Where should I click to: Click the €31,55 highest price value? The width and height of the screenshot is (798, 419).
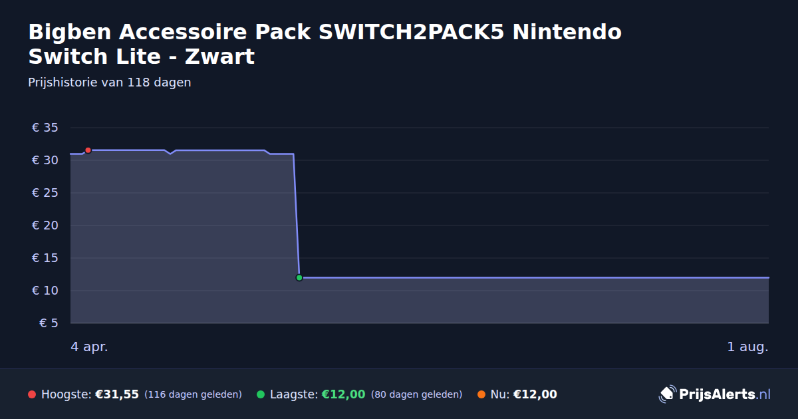pos(117,394)
